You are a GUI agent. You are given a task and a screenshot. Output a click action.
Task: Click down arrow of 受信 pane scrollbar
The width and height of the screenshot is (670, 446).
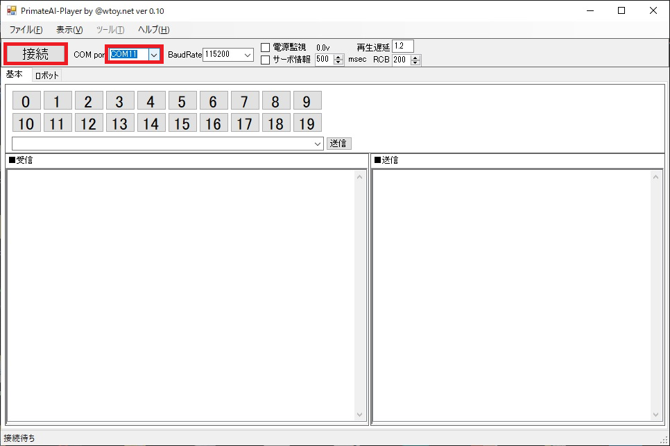coord(359,414)
